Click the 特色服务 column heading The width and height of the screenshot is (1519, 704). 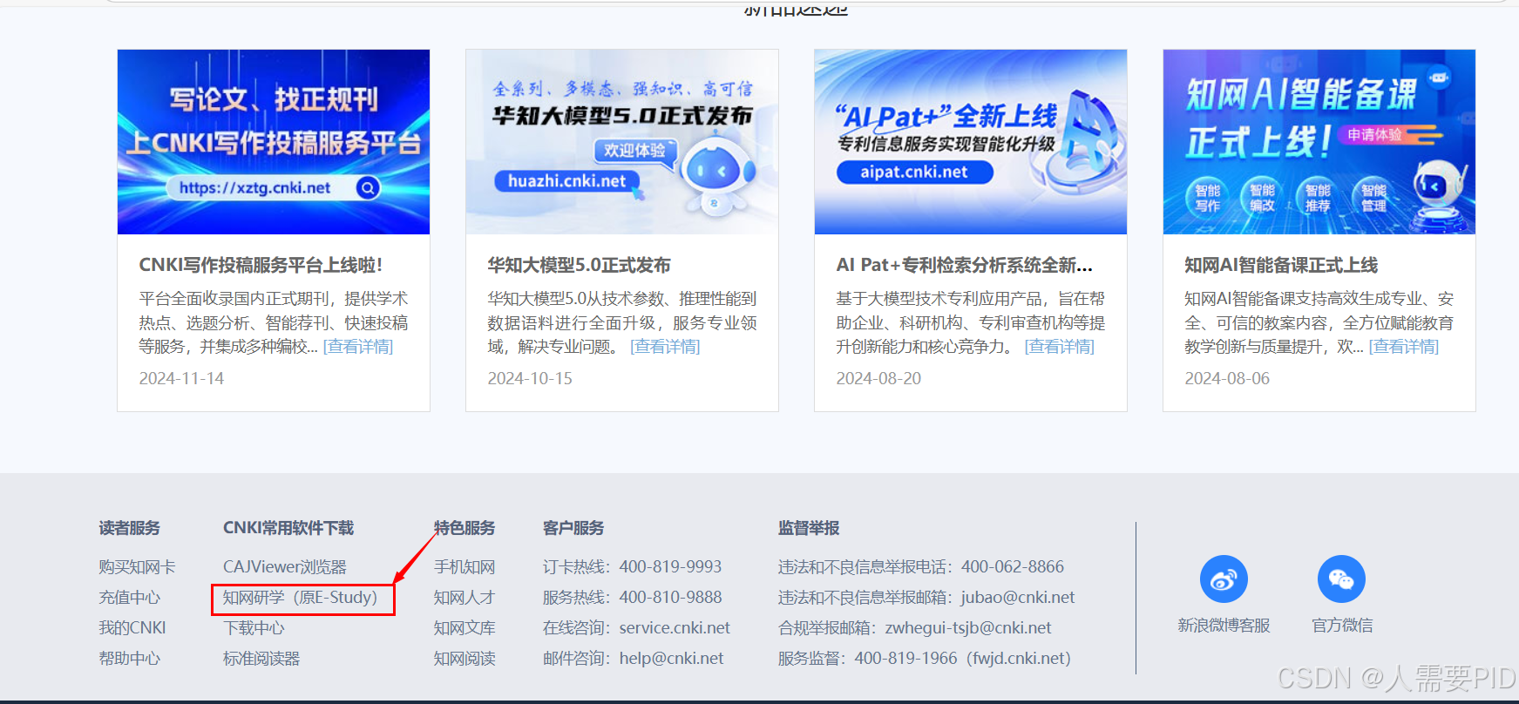pyautogui.click(x=465, y=528)
